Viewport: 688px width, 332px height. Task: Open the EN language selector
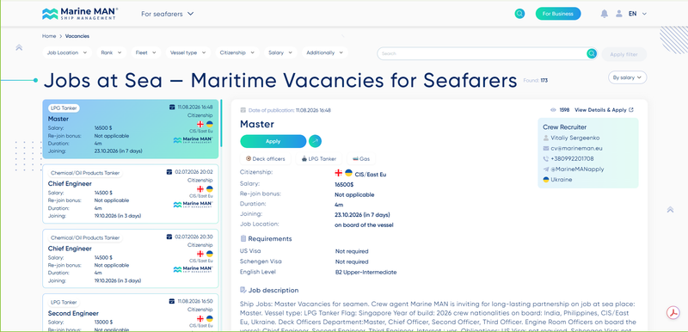[637, 14]
